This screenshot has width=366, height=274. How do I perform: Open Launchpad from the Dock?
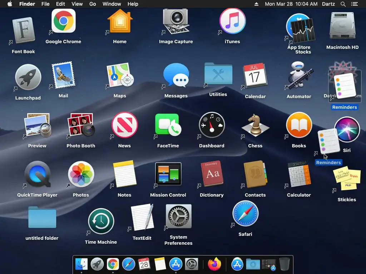(x=97, y=264)
